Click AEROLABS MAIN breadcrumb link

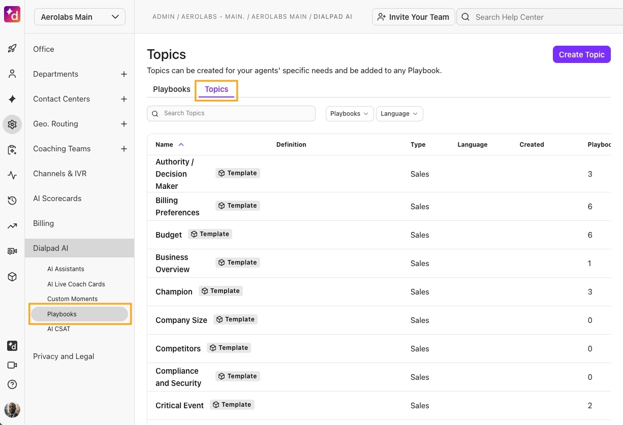[x=279, y=17]
